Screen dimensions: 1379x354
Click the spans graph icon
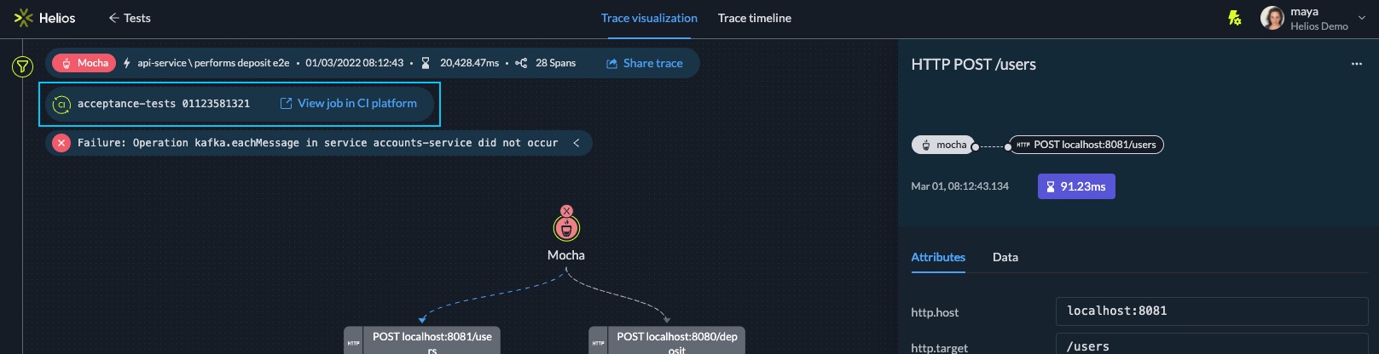[x=521, y=63]
